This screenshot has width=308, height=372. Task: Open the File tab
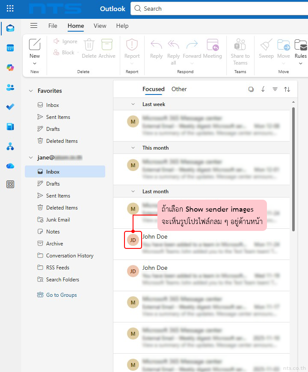click(53, 26)
